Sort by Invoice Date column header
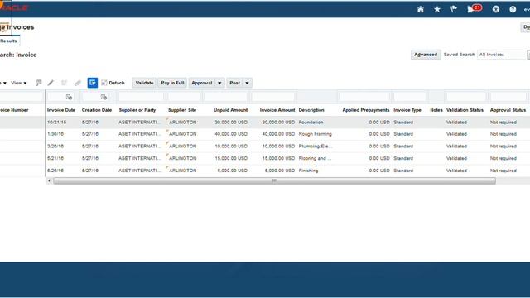The height and width of the screenshot is (298, 530). [61, 110]
